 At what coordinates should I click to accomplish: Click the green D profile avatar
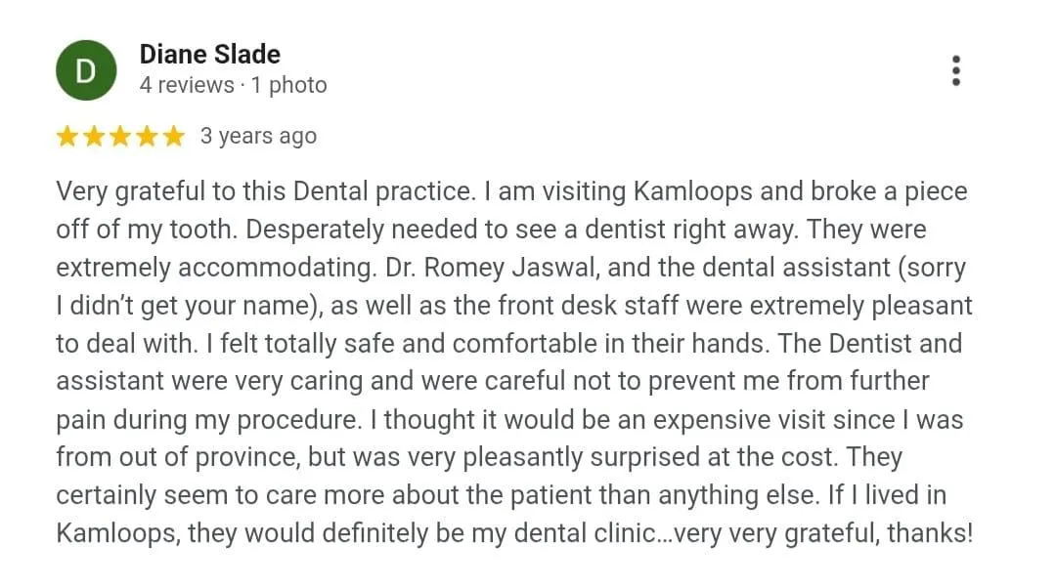86,70
